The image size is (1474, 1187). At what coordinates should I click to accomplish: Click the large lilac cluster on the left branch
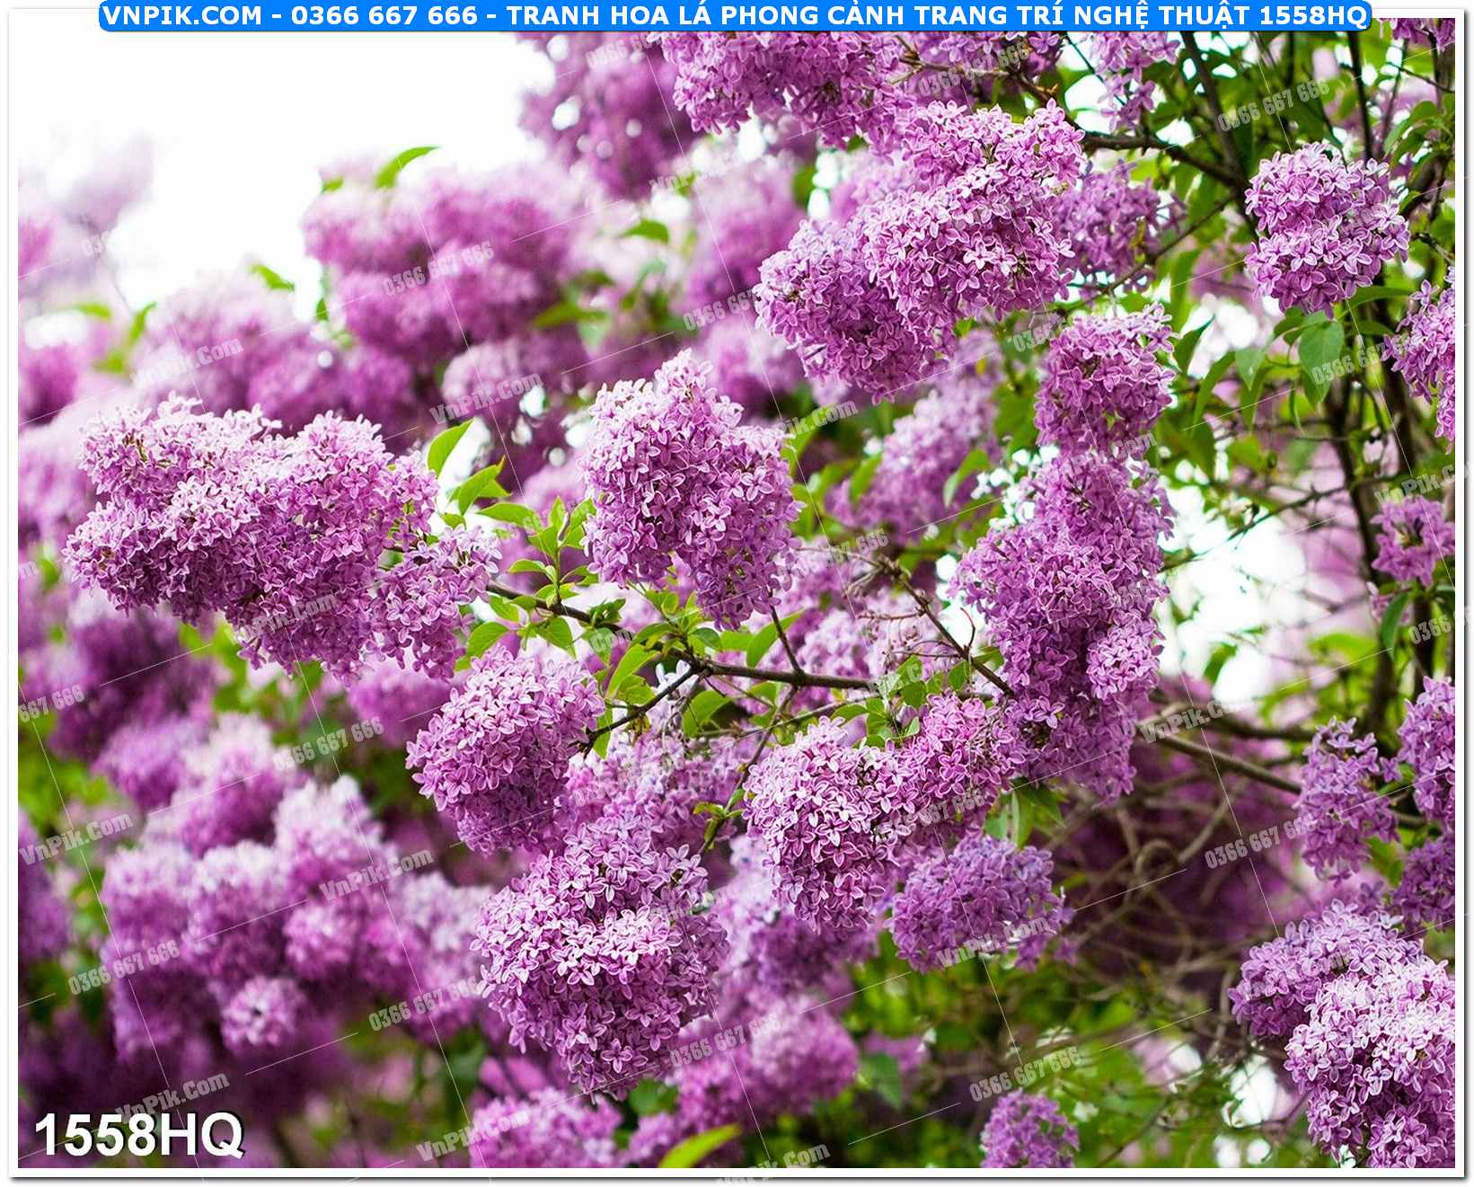tap(252, 530)
